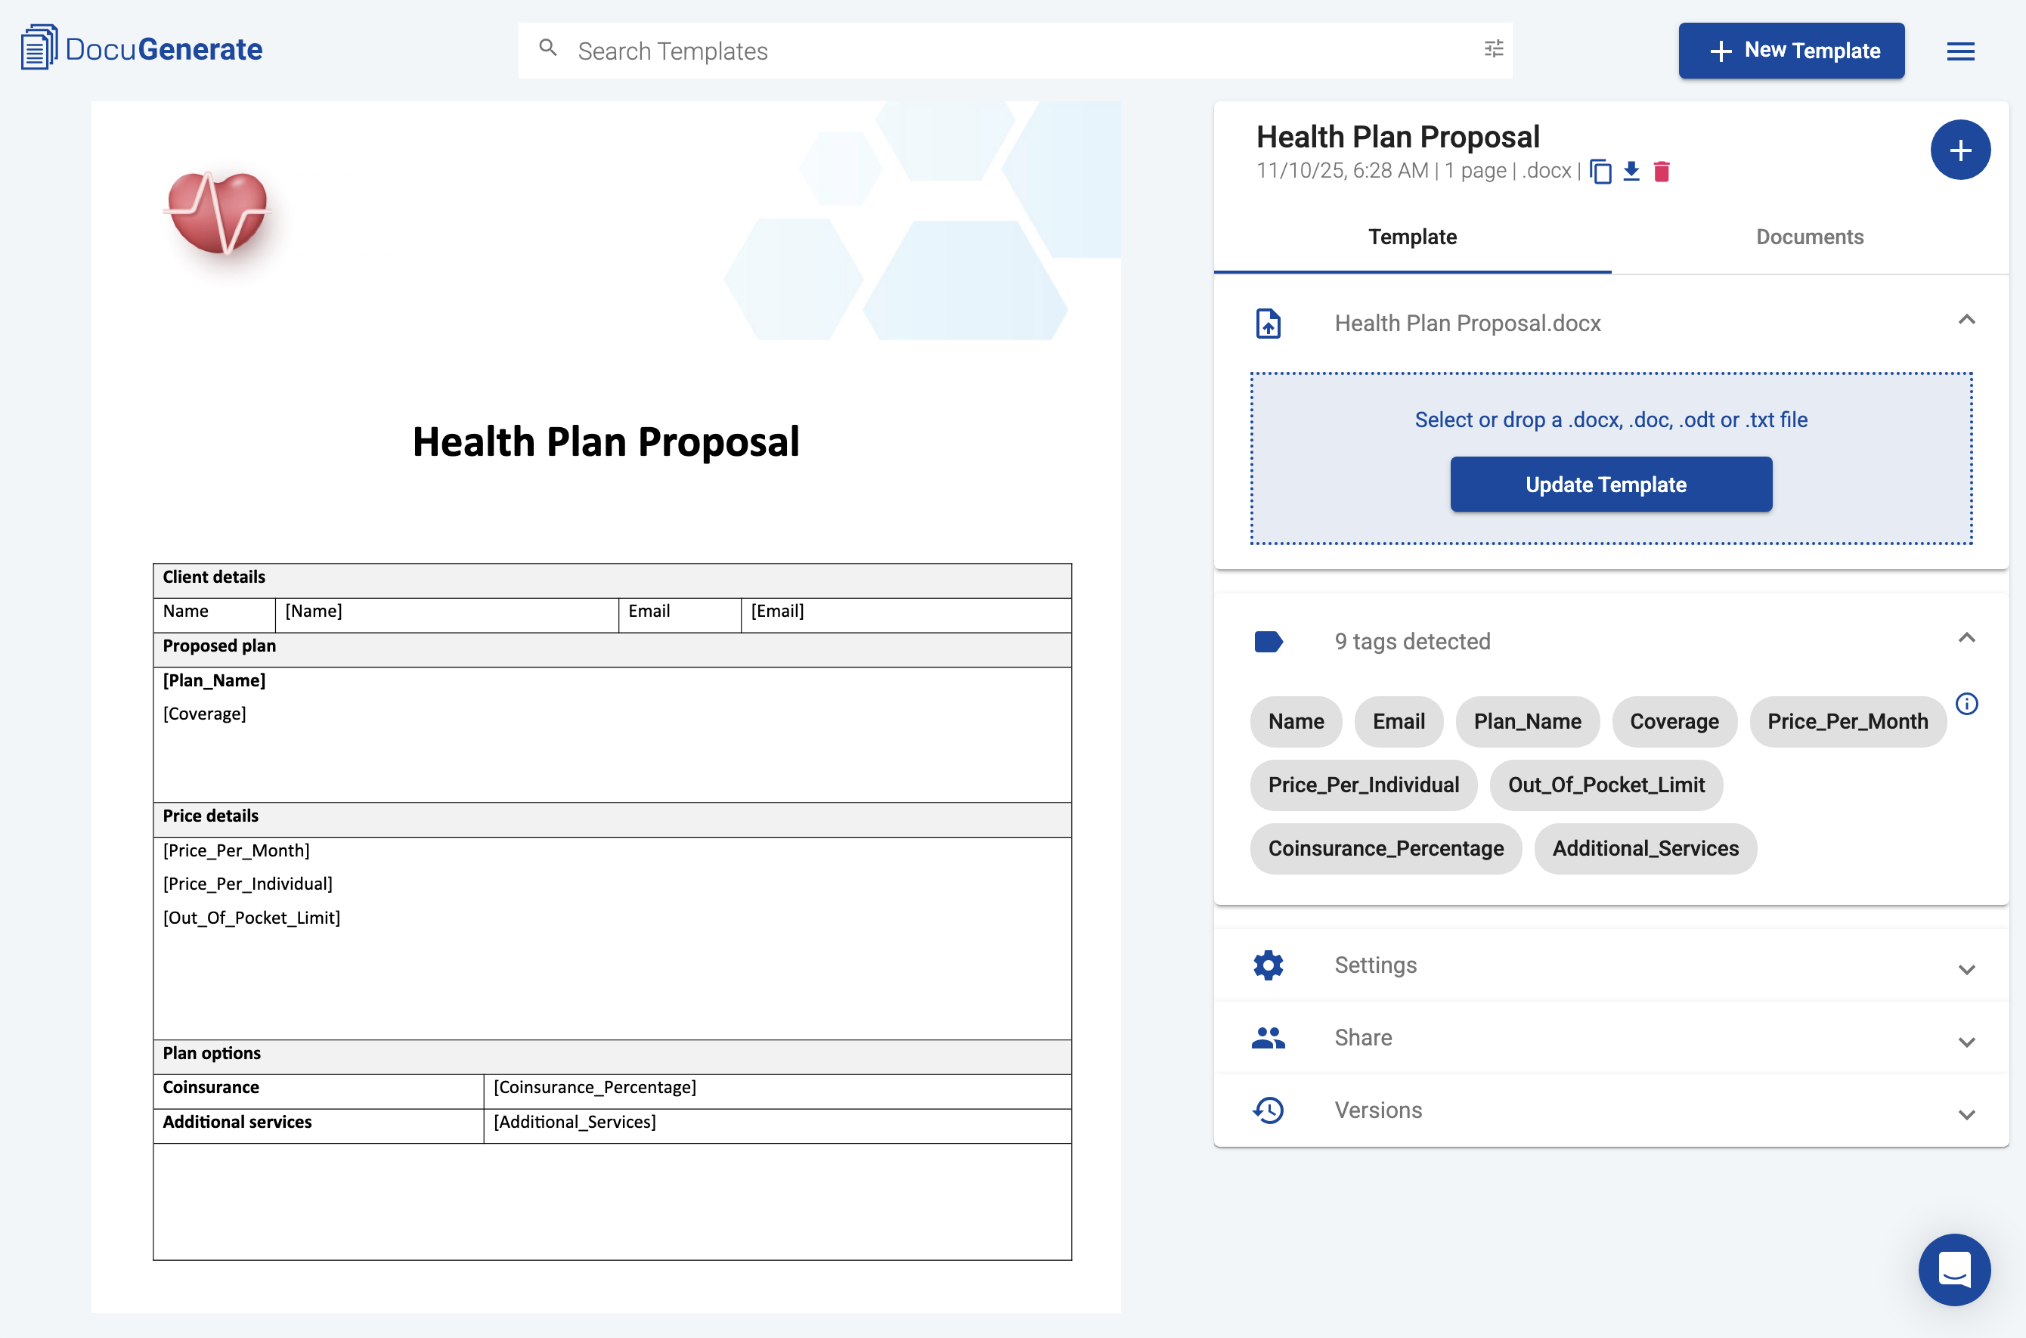
Task: Open the hamburger menu
Action: point(1960,51)
